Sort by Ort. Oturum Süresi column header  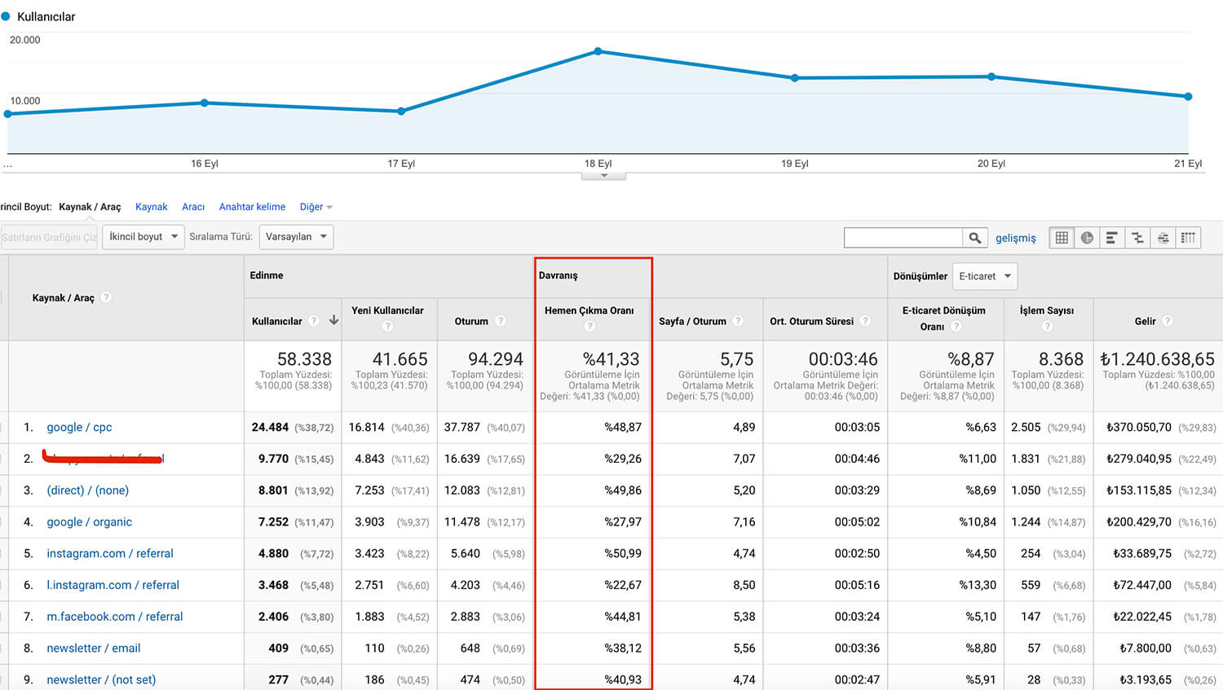(811, 321)
